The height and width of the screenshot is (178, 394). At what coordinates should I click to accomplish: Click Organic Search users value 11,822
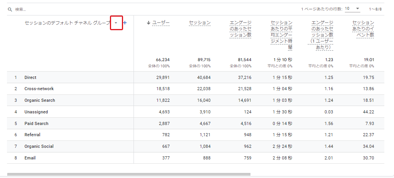pos(163,101)
